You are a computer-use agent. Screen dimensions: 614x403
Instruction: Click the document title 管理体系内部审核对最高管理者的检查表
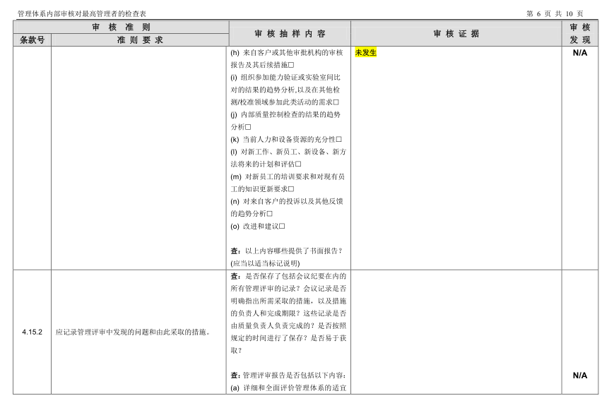point(82,13)
